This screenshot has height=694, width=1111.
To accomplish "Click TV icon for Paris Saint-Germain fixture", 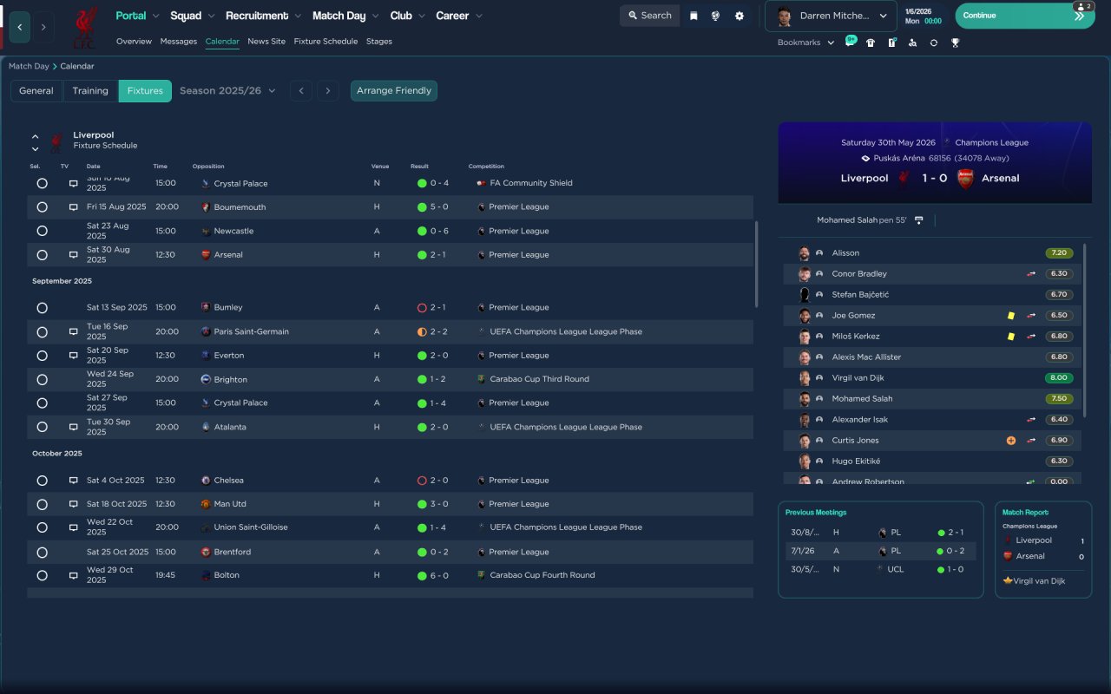I will [73, 331].
